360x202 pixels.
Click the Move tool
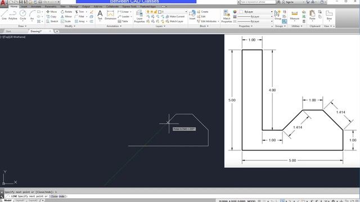(x=52, y=12)
